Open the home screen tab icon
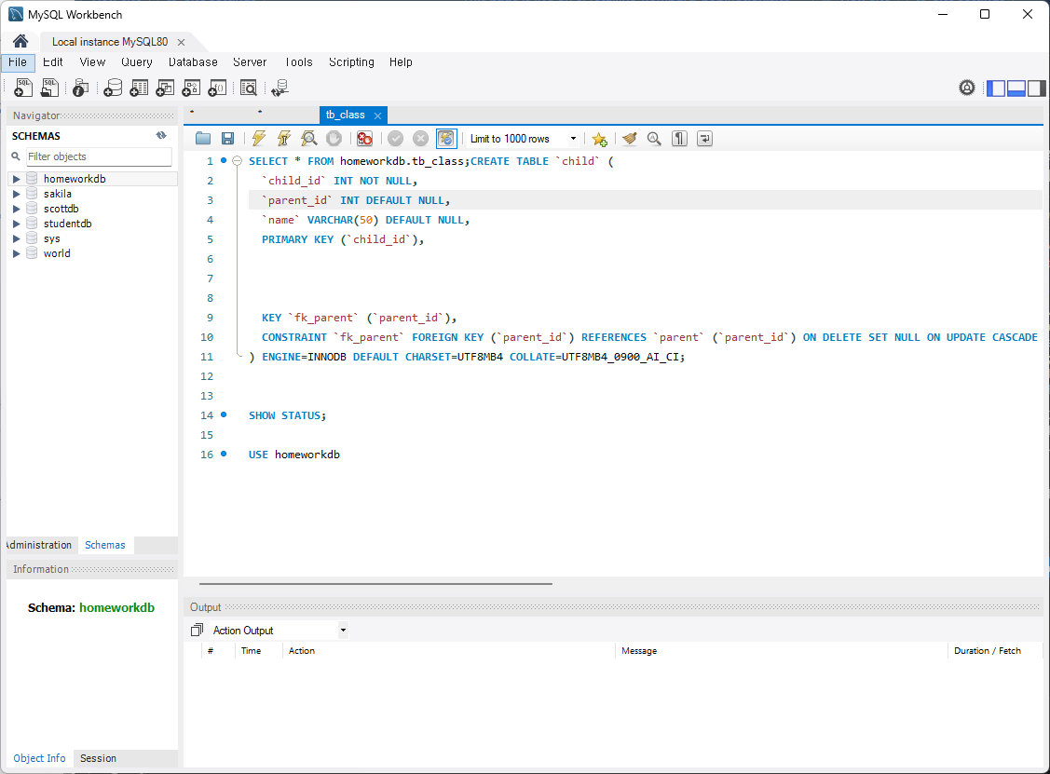This screenshot has width=1050, height=774. (x=20, y=42)
